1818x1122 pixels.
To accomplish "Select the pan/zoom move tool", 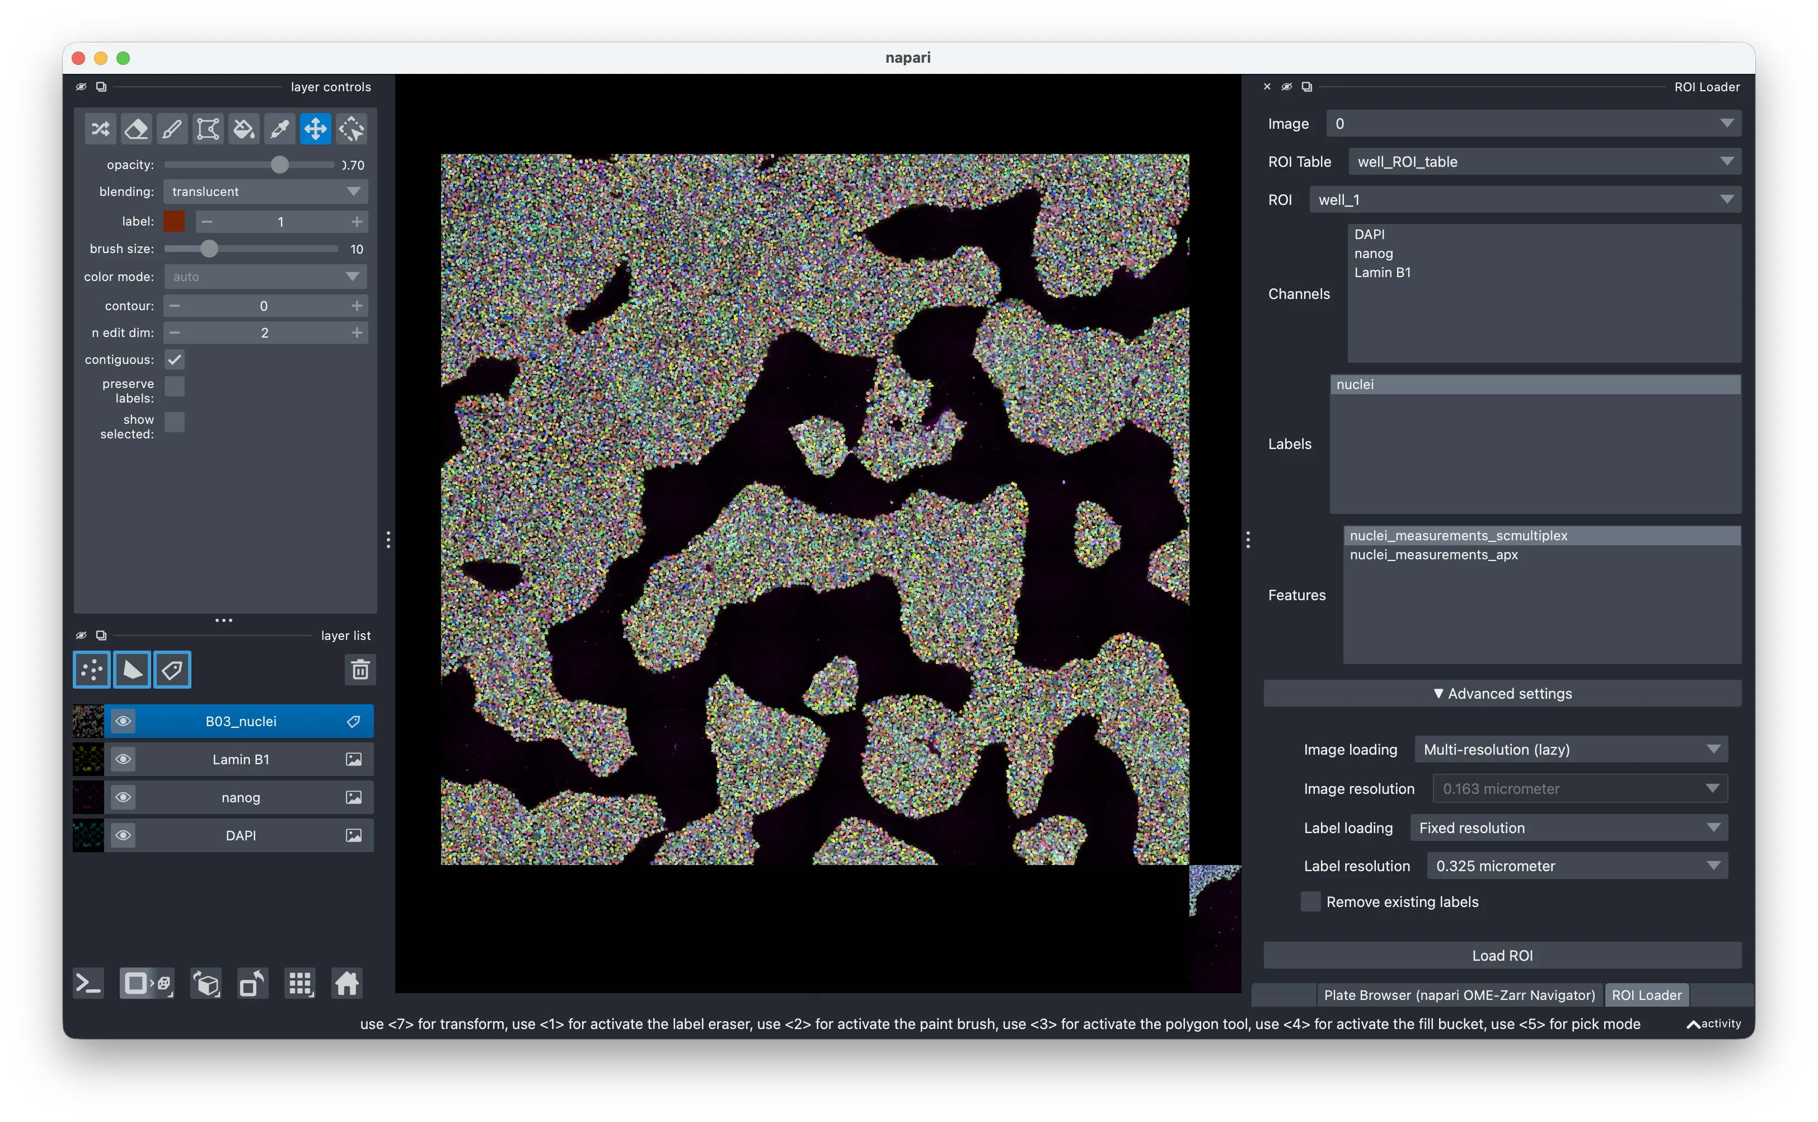I will coord(315,129).
